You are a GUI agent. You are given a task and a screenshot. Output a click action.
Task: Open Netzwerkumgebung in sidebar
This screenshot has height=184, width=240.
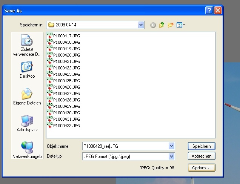pos(27,150)
